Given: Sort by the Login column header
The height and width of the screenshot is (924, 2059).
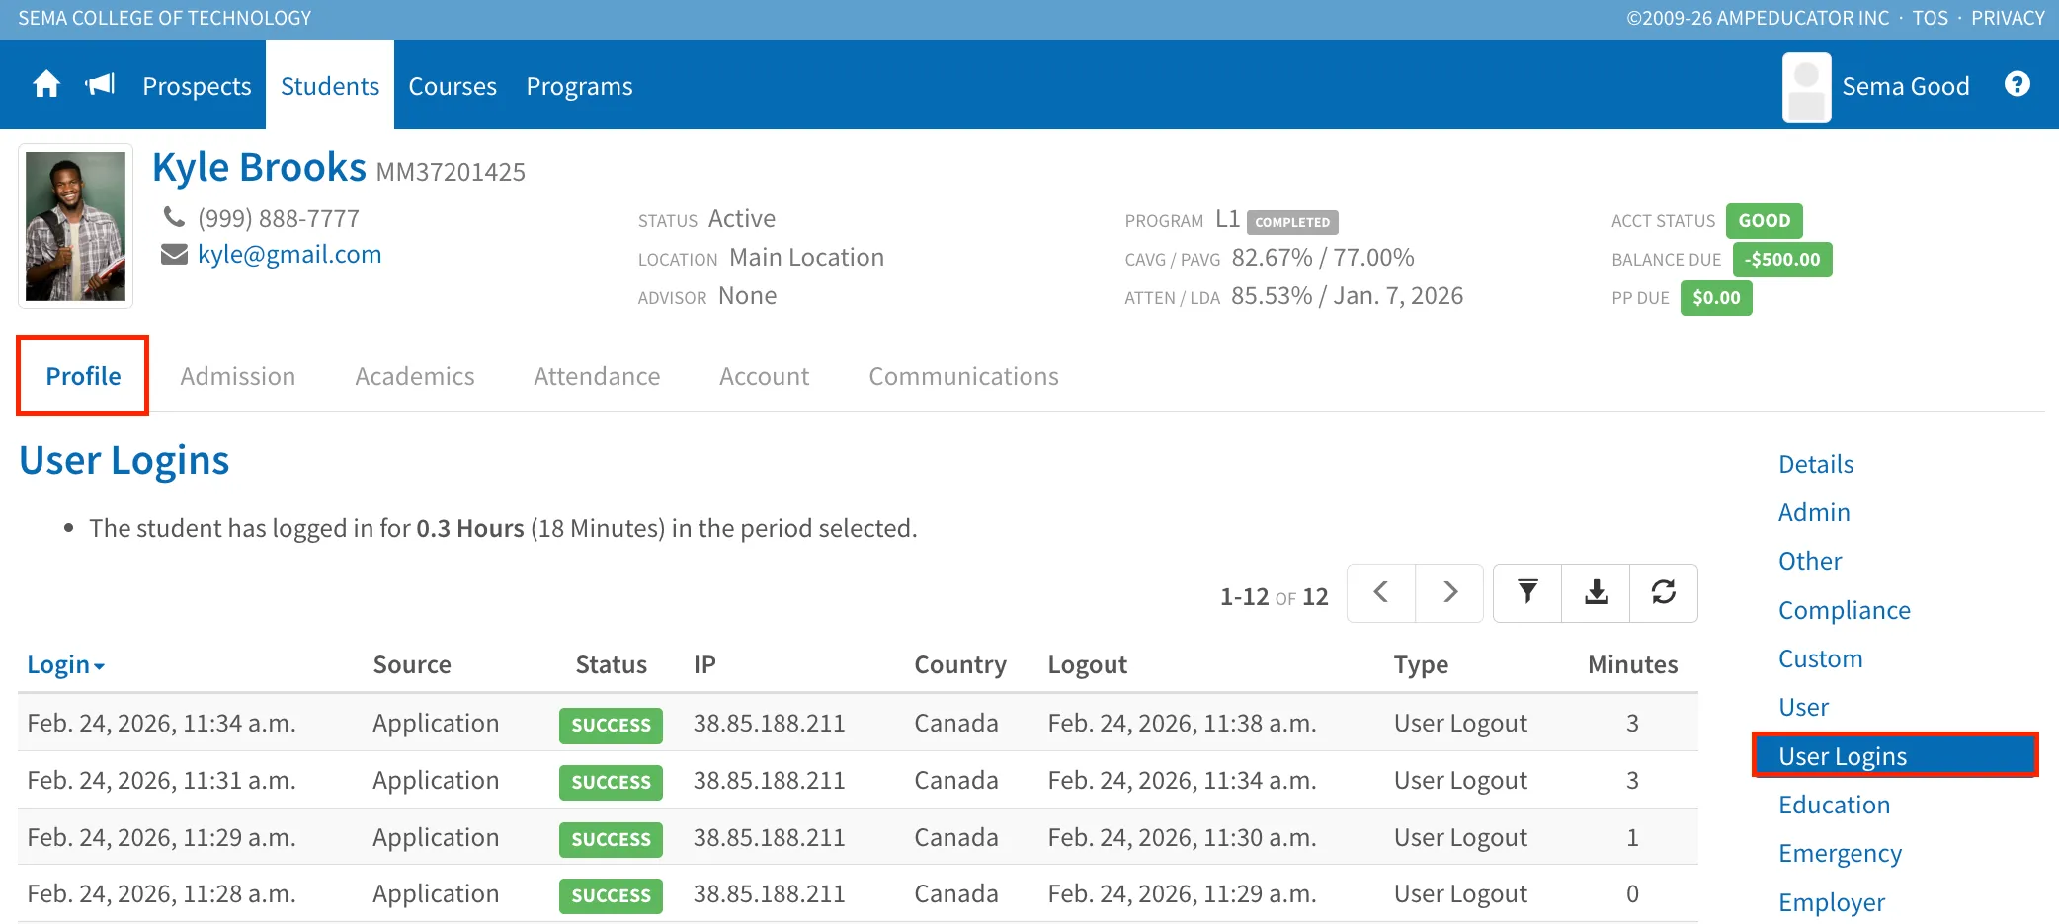Looking at the screenshot, I should coord(65,665).
